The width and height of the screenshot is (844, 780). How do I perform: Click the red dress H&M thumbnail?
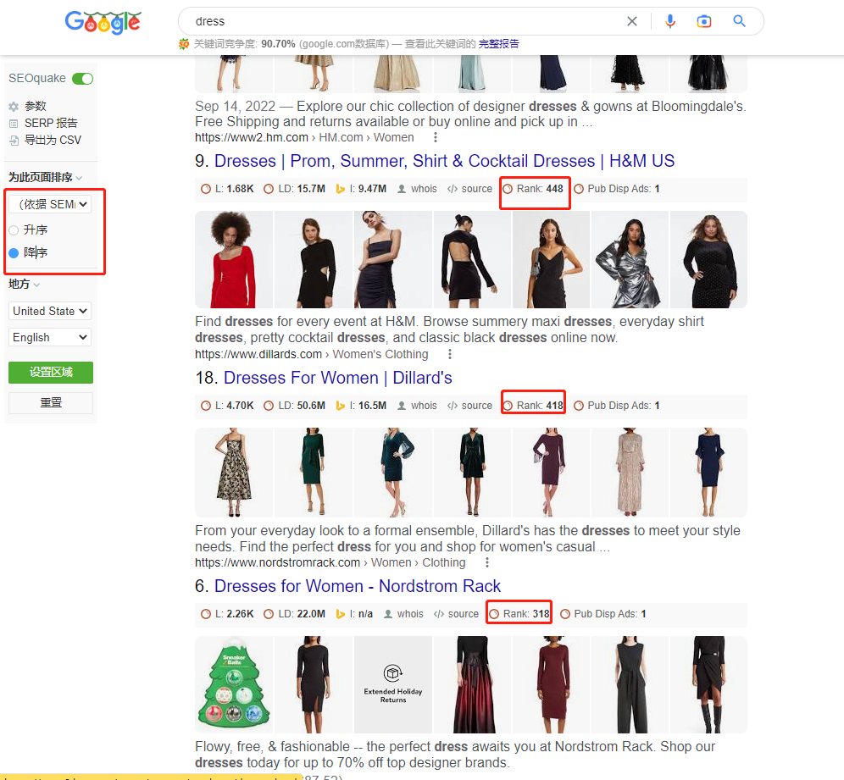click(234, 259)
